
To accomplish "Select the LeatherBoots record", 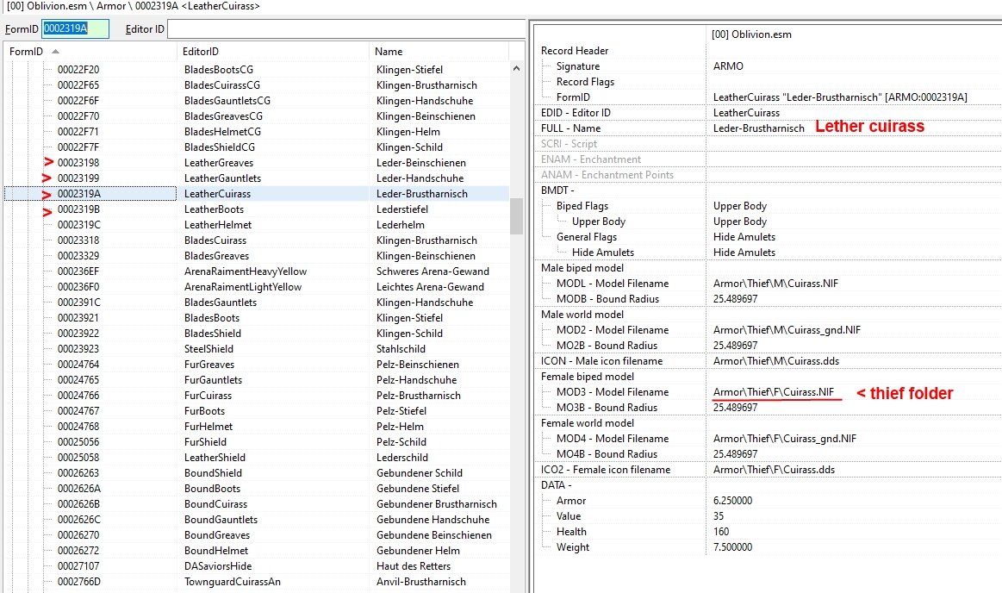I will [257, 209].
